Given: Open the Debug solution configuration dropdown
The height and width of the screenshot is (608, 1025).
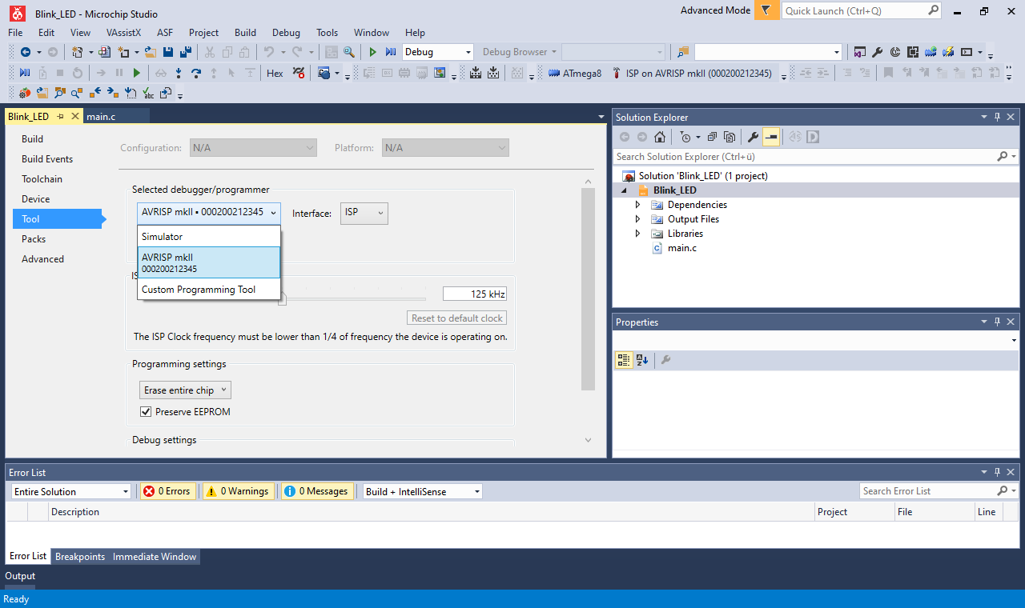Looking at the screenshot, I should coord(437,52).
